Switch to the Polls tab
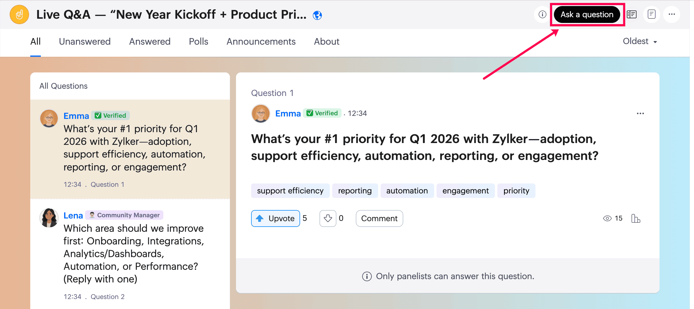Screen dimensions: 694x309 tap(198, 41)
